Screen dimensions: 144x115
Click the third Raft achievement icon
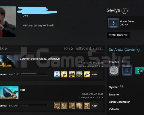tap(72, 106)
